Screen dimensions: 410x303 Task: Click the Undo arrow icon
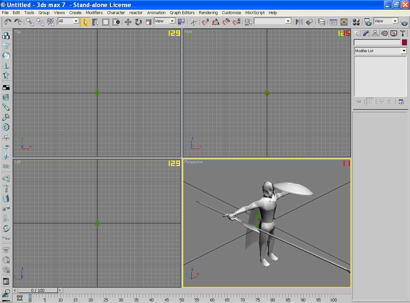(x=7, y=22)
